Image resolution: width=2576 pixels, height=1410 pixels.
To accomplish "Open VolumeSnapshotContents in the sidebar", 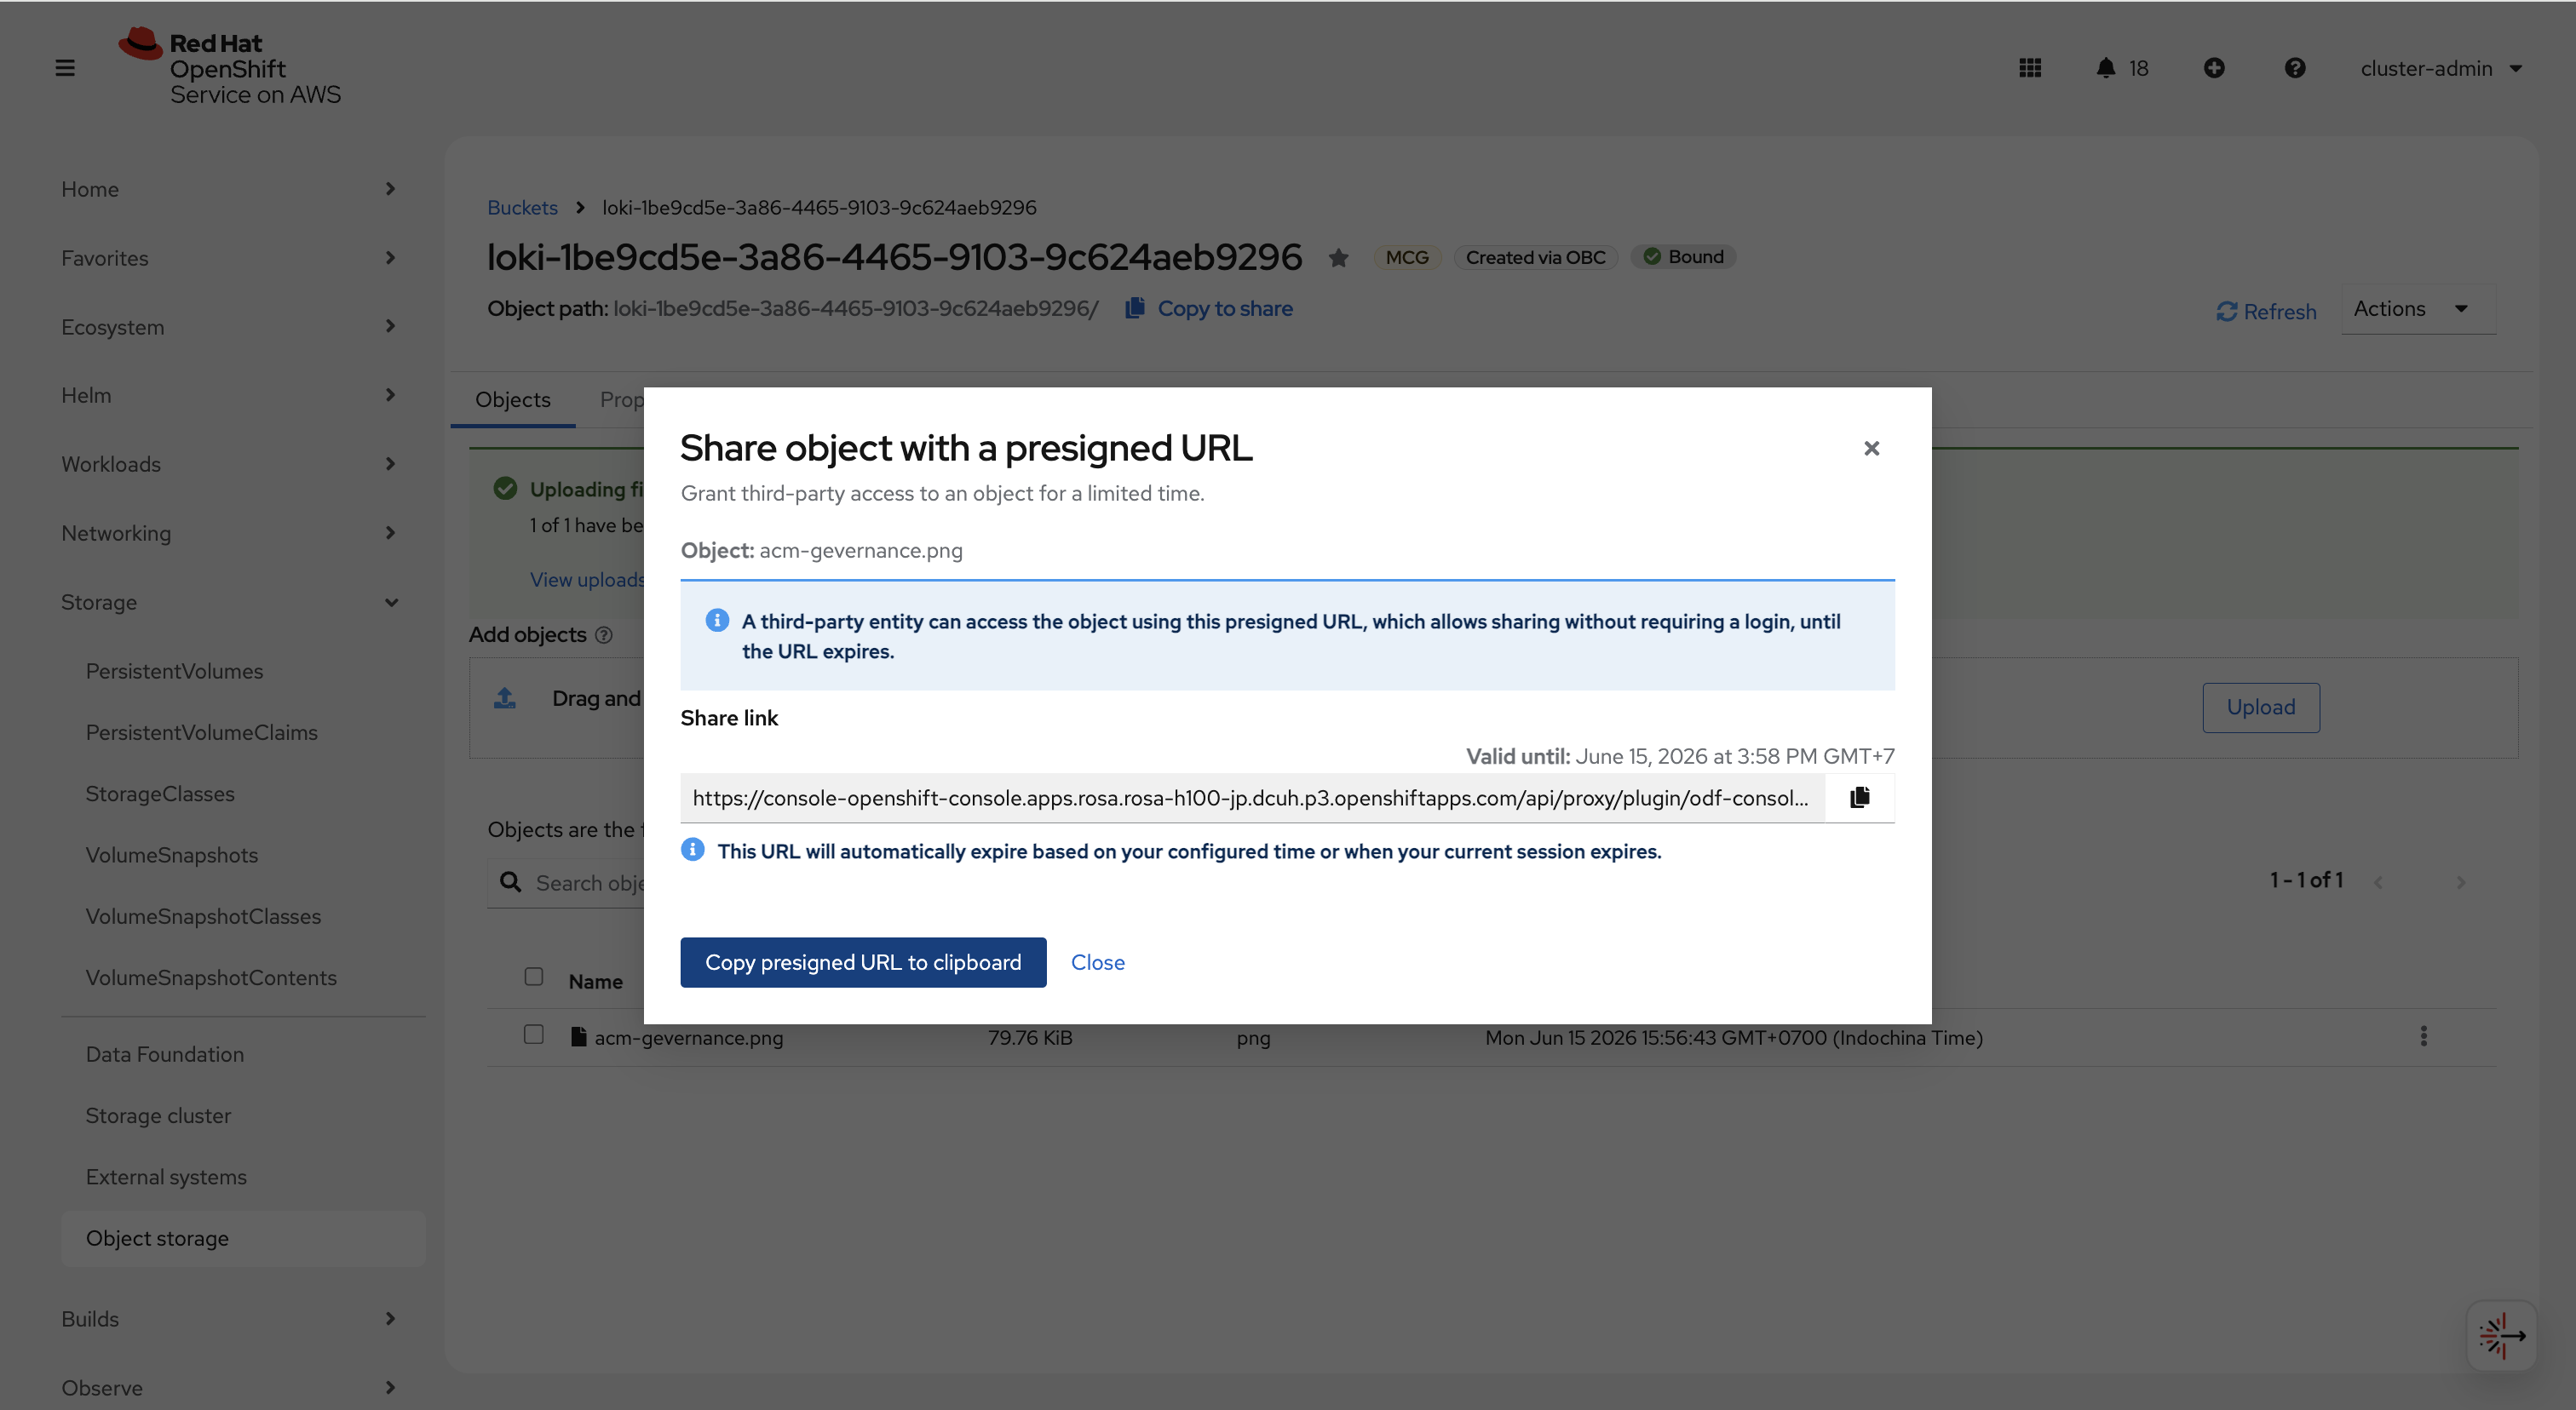I will click(211, 977).
